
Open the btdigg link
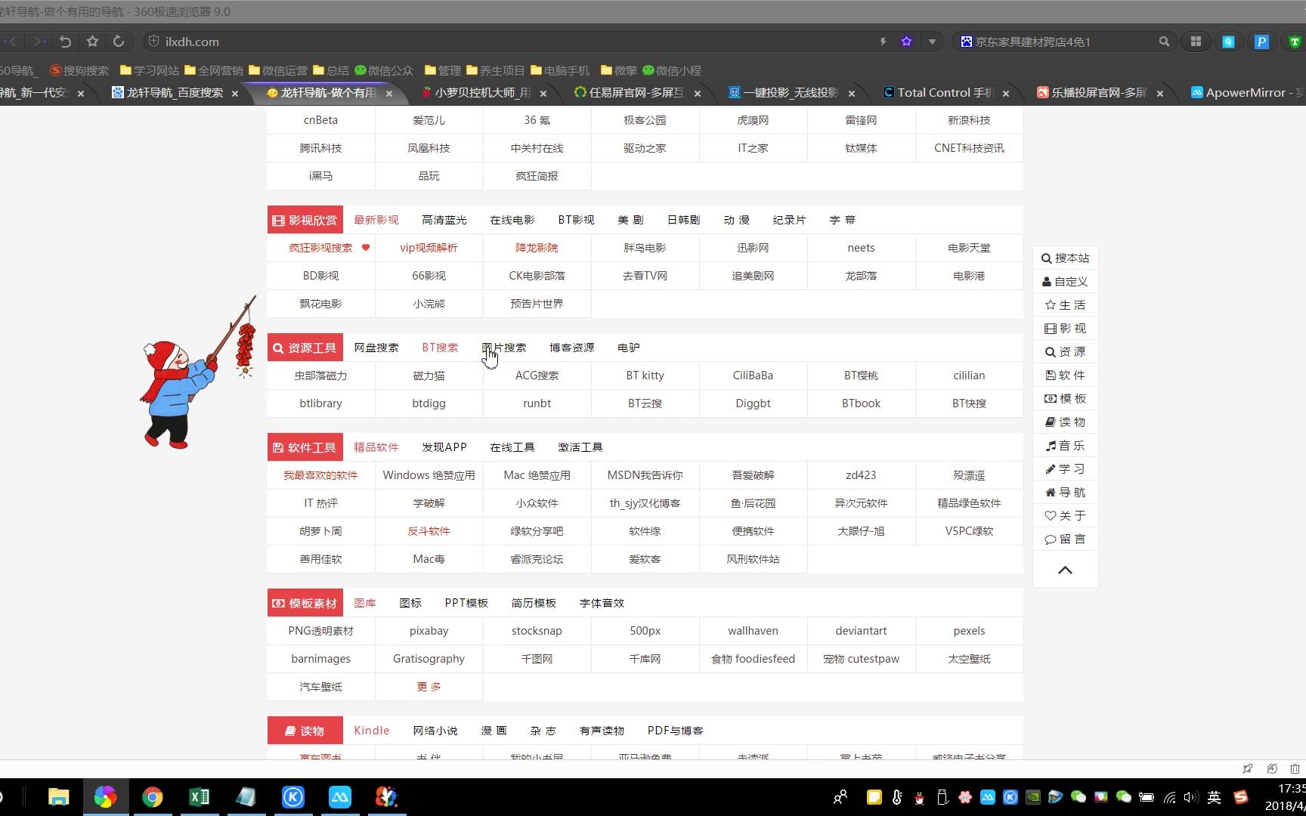[429, 403]
